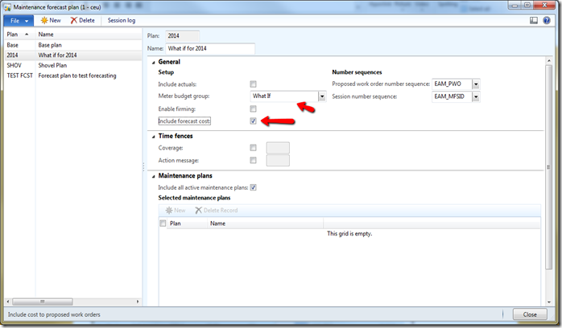
Task: Click the window app icon in title bar
Action: click(7, 7)
